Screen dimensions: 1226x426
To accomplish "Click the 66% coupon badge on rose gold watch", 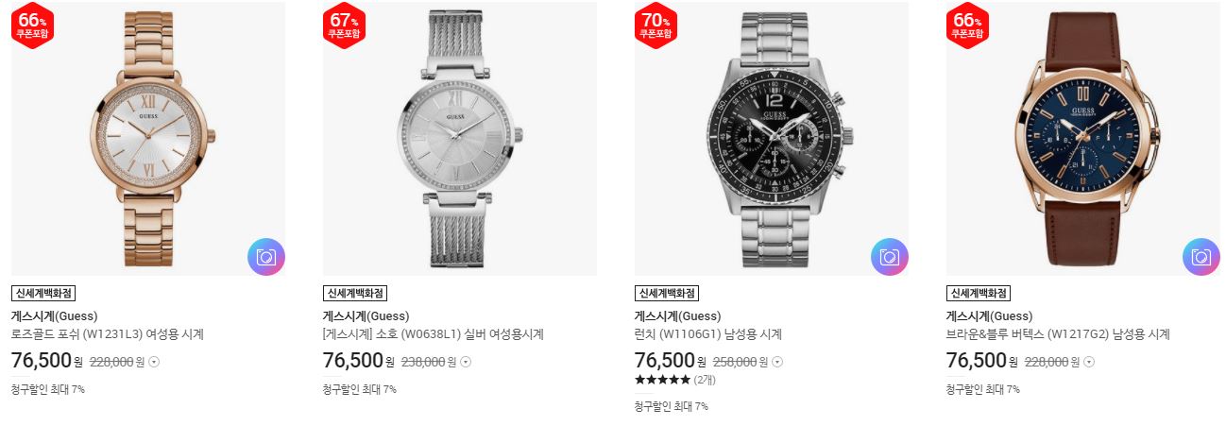I will [33, 25].
